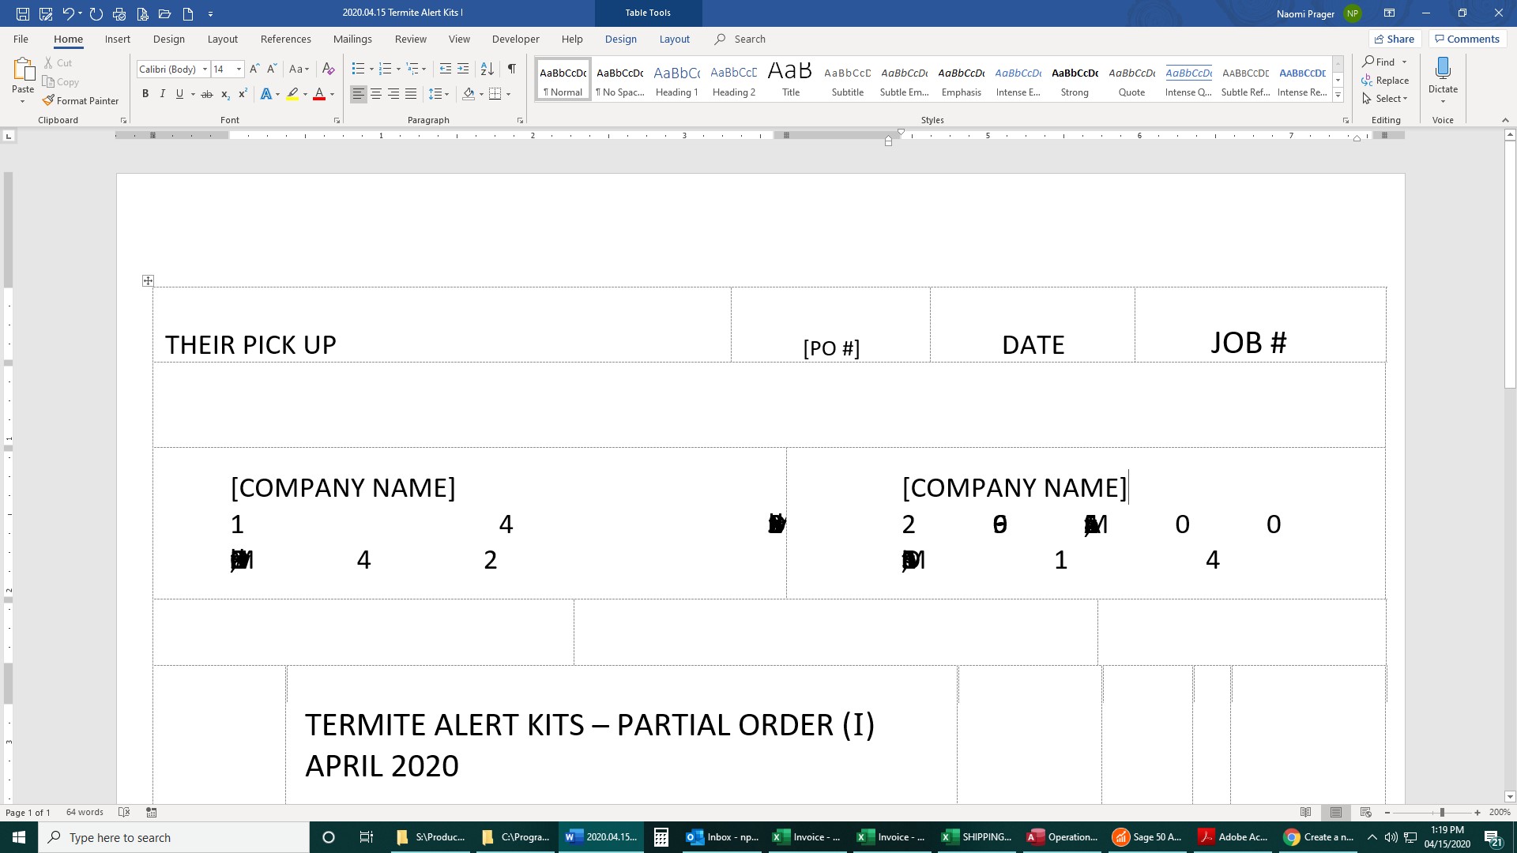Open Windows Task View icon
Image resolution: width=1517 pixels, height=853 pixels.
pyautogui.click(x=366, y=837)
